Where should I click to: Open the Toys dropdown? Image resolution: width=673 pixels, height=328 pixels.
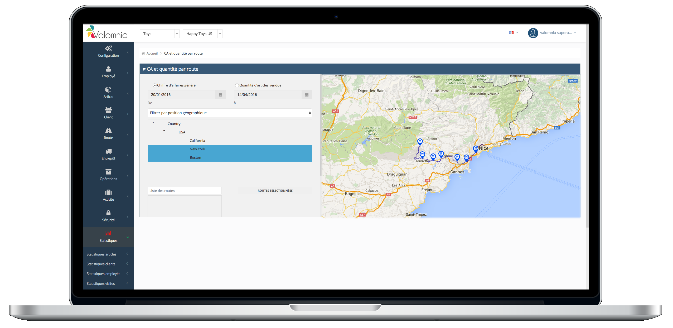click(x=159, y=34)
